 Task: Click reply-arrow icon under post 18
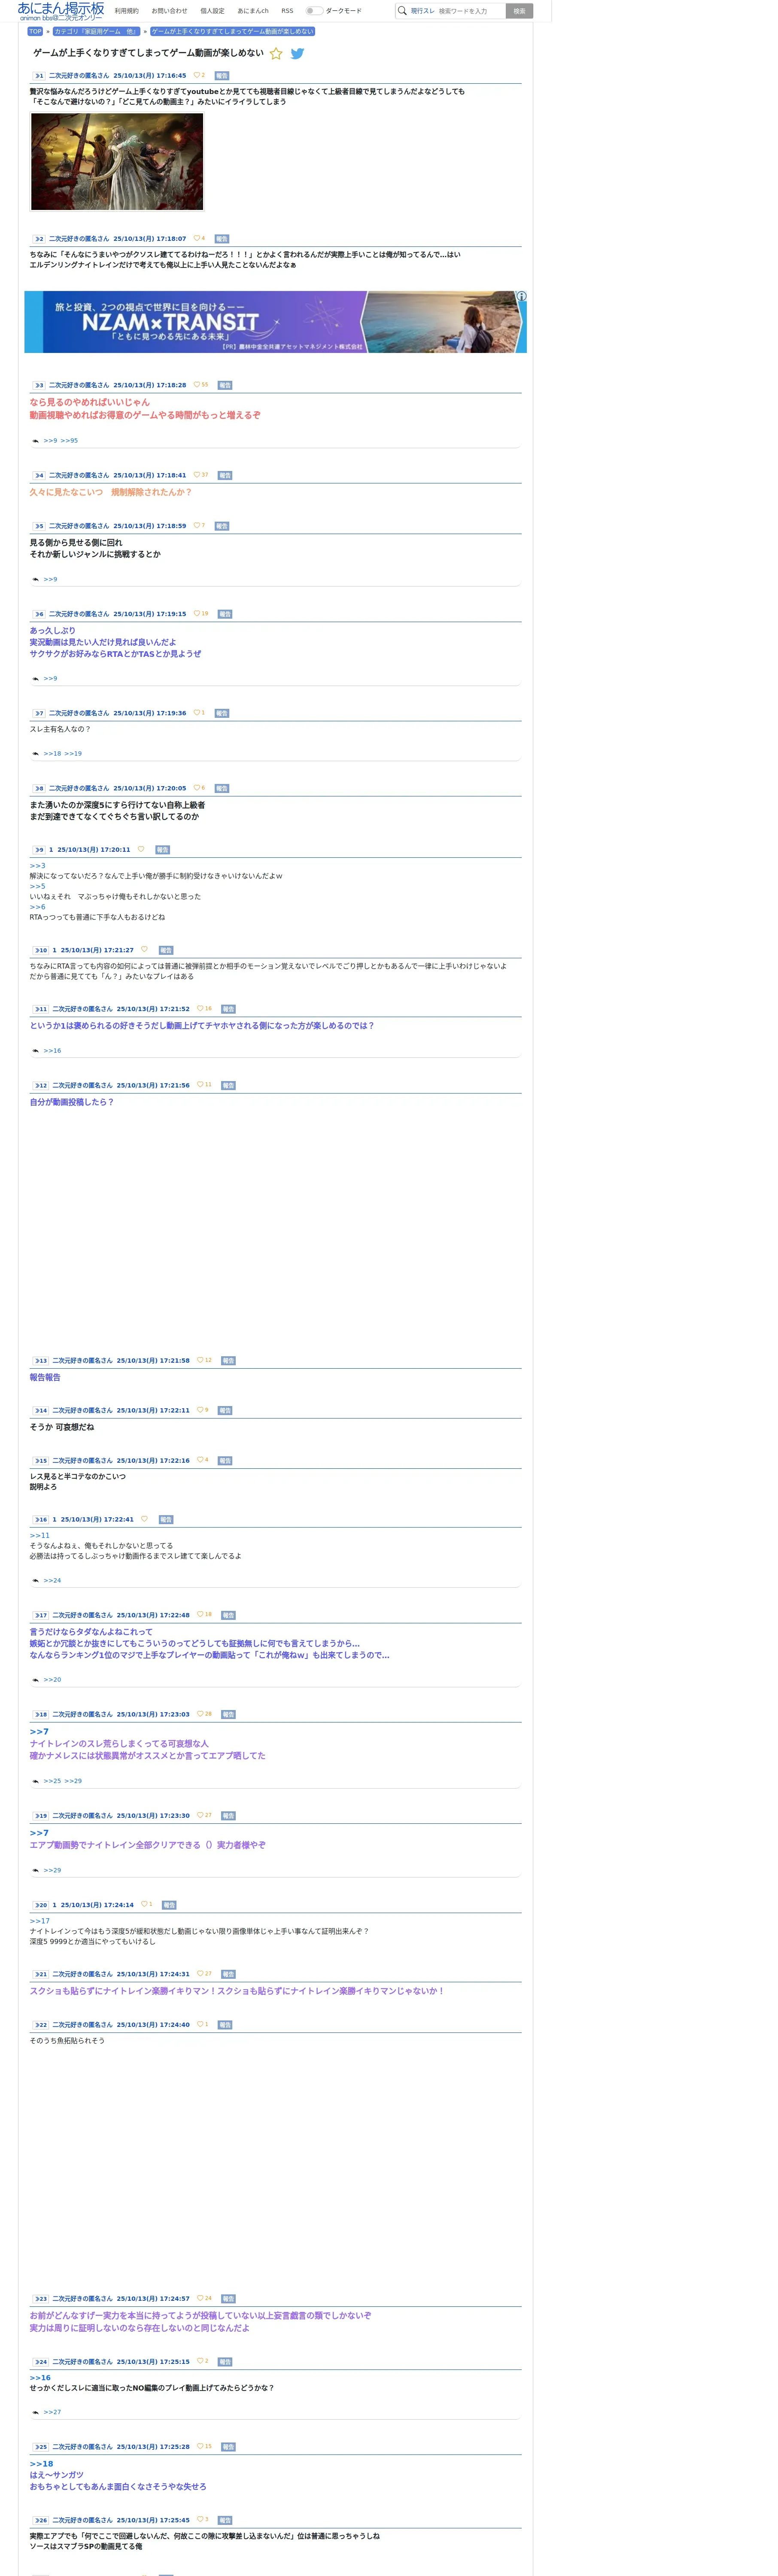click(x=36, y=1780)
